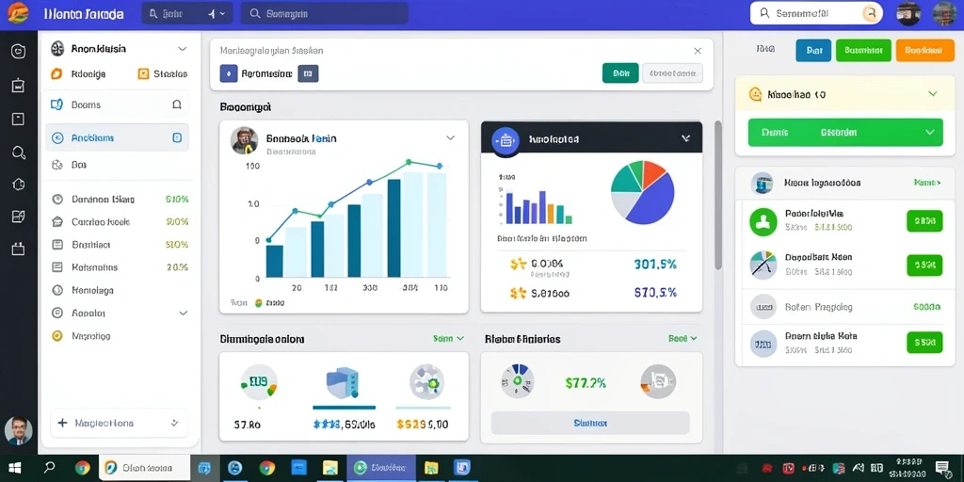The image size is (964, 482).
Task: Click the green person icon in the right list
Action: tap(763, 222)
